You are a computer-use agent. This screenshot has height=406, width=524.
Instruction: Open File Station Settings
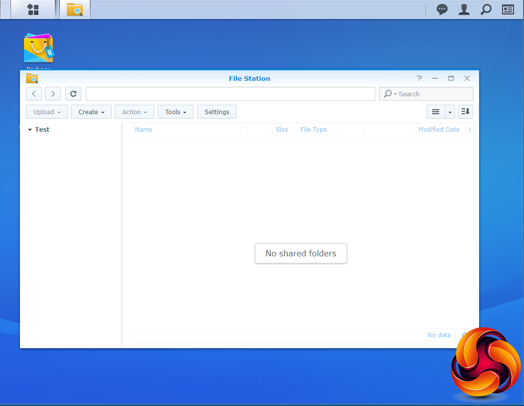217,112
